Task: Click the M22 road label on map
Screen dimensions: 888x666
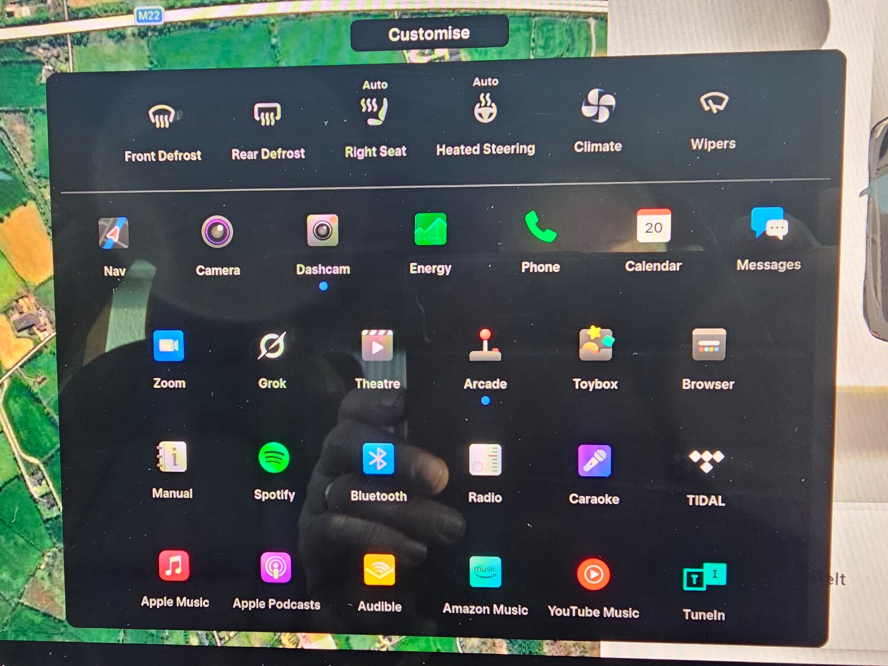Action: pos(149,15)
